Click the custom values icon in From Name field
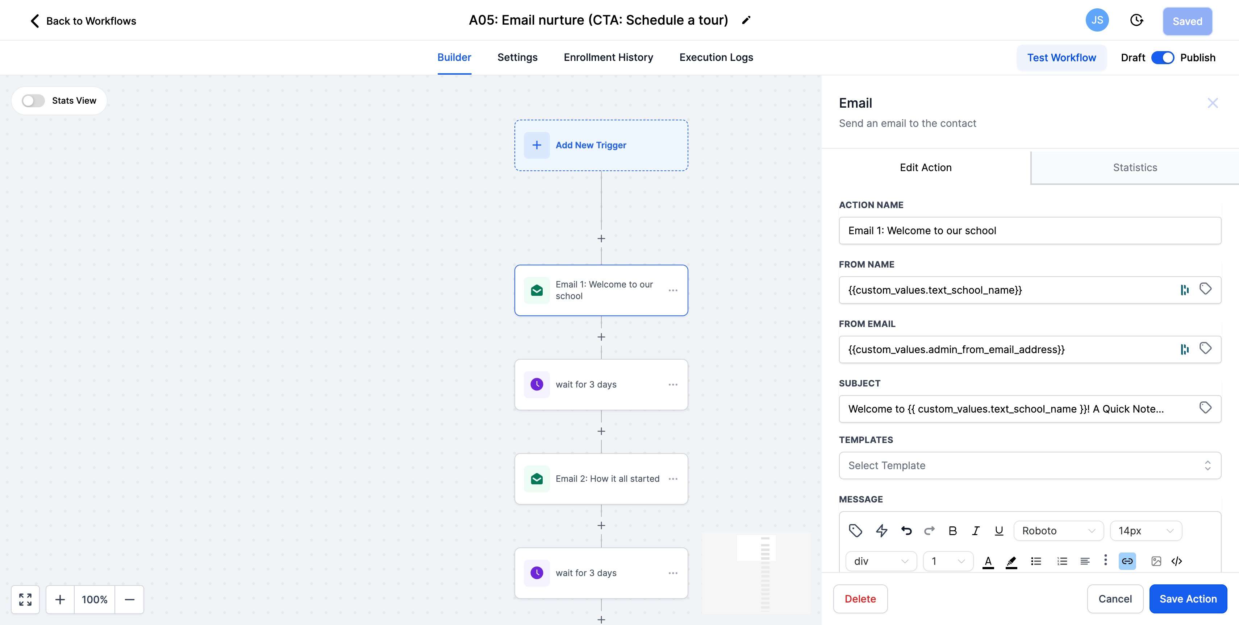 coord(1185,290)
